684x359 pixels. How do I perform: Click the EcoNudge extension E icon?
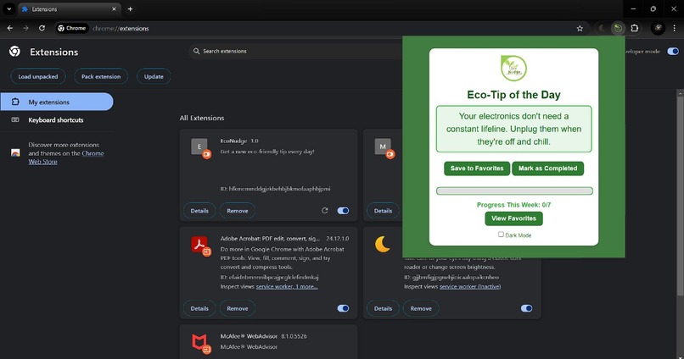click(199, 146)
